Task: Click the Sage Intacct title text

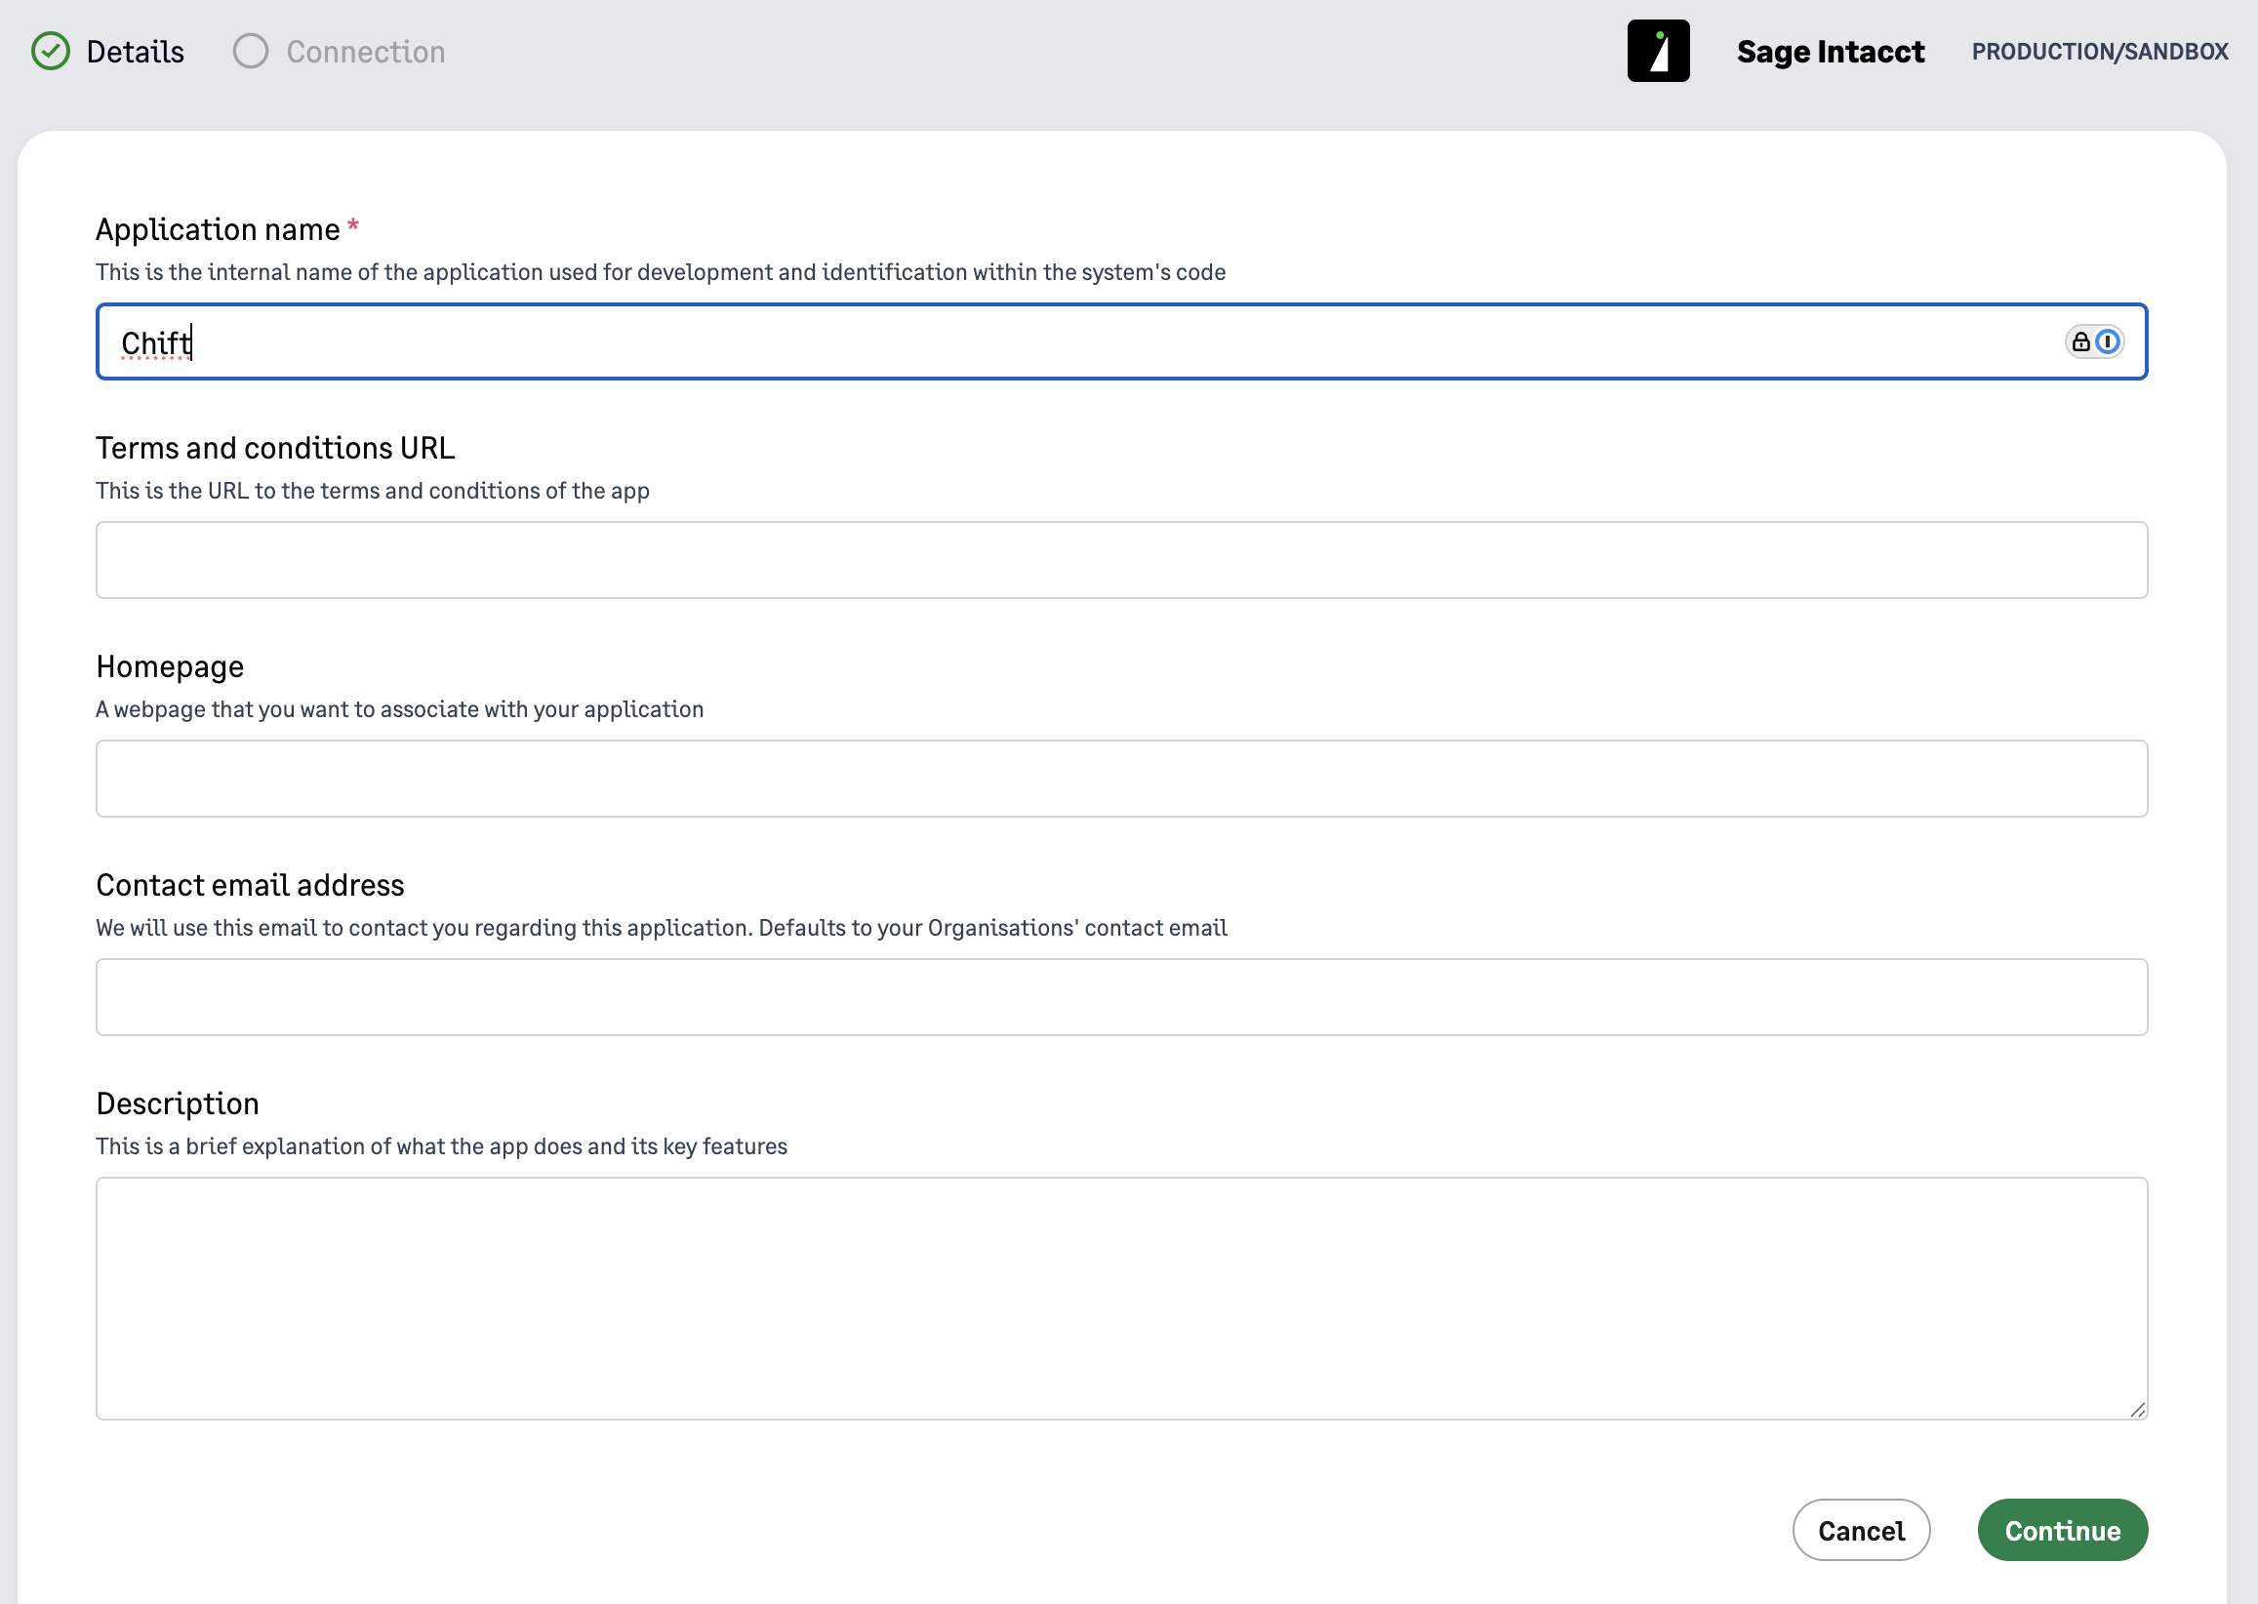Action: 1831,52
